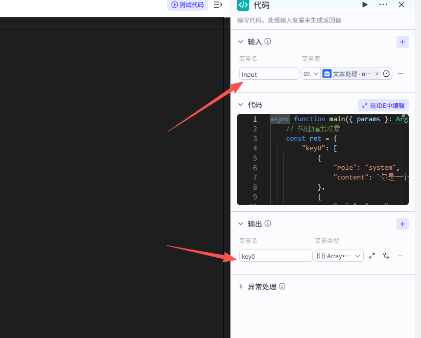Click the hexagon settings icon next to input value
The image size is (421, 338).
tap(386, 73)
